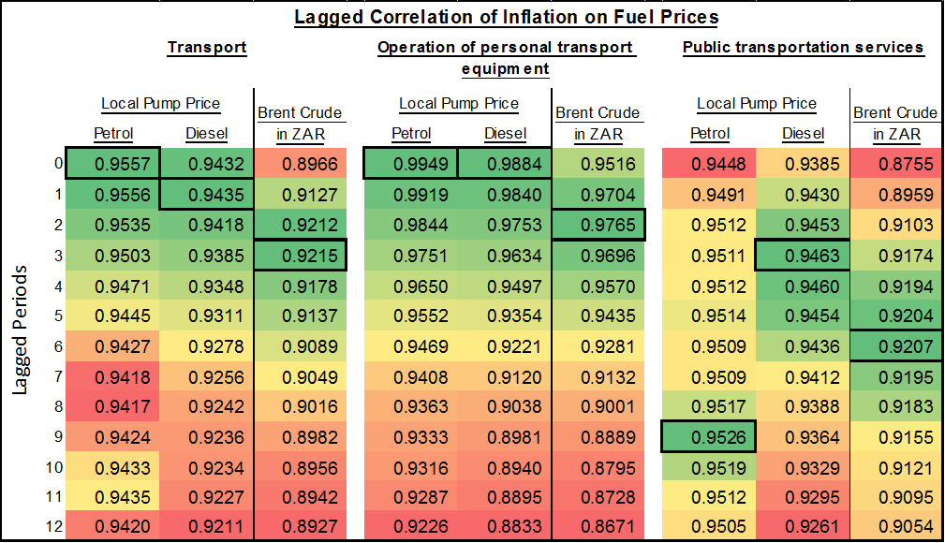Image resolution: width=945 pixels, height=543 pixels.
Task: Click the cell with 0.9212
Action: coord(300,225)
